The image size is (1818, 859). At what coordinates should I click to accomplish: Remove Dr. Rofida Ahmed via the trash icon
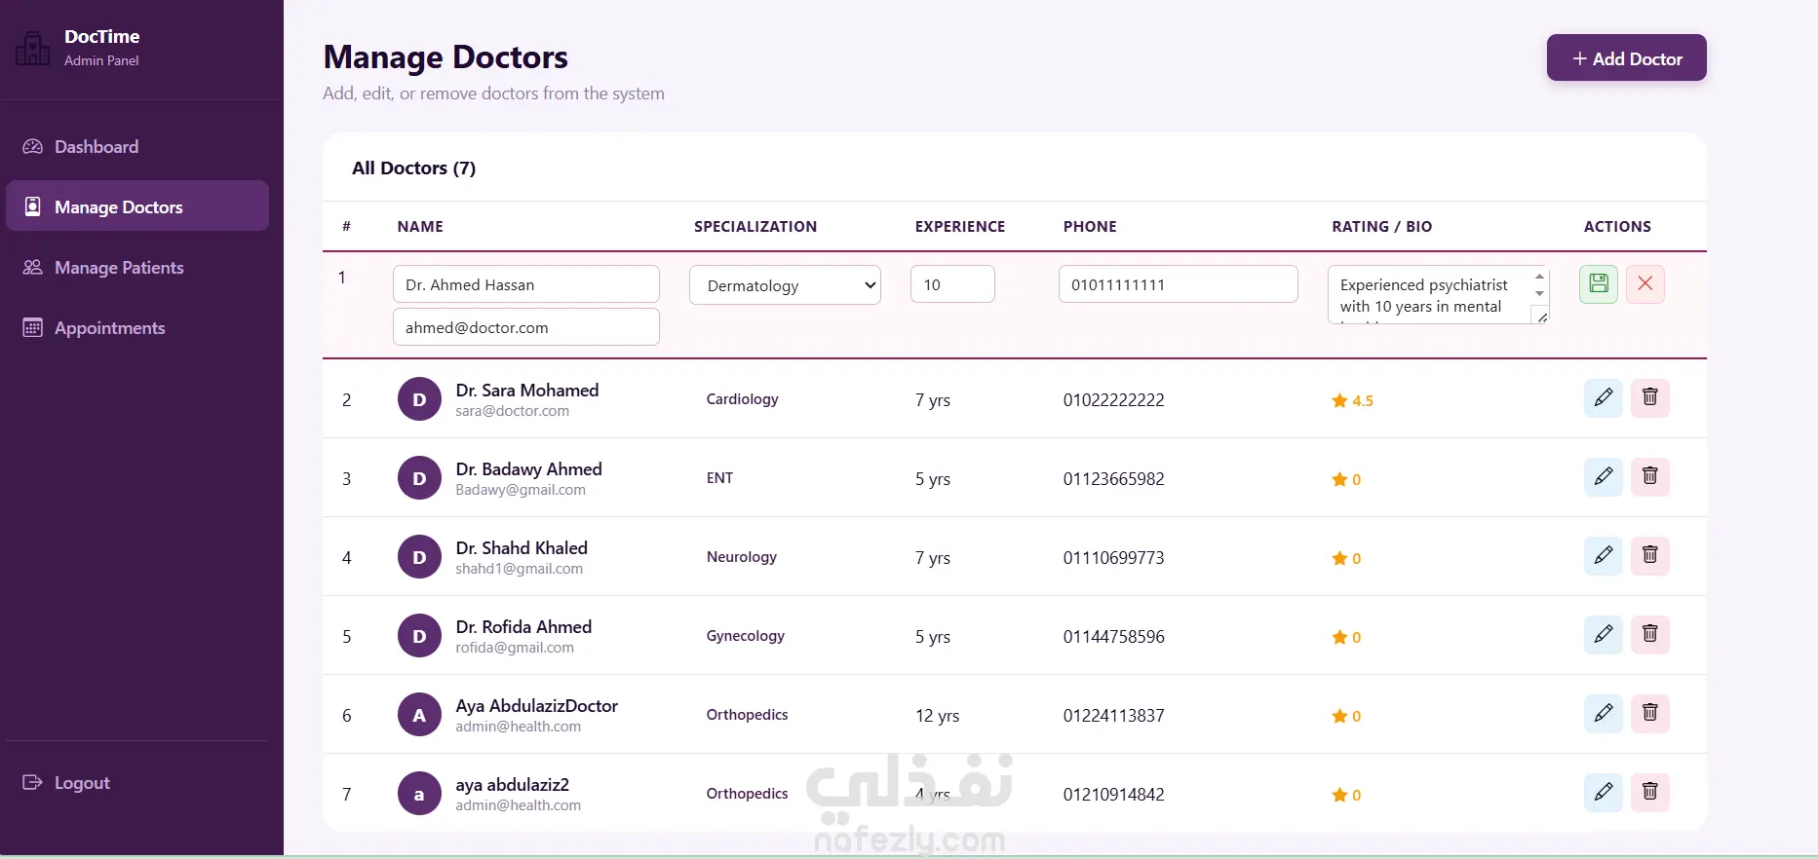pyautogui.click(x=1650, y=635)
